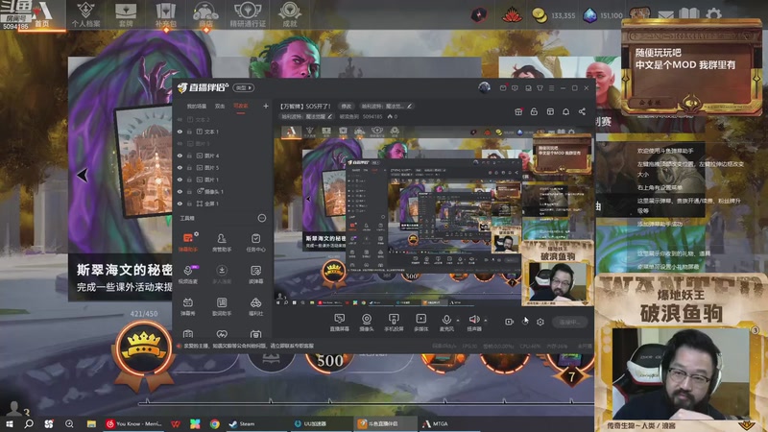Toggle visibility of 摄像头 1 source
The image size is (768, 432).
tap(180, 191)
